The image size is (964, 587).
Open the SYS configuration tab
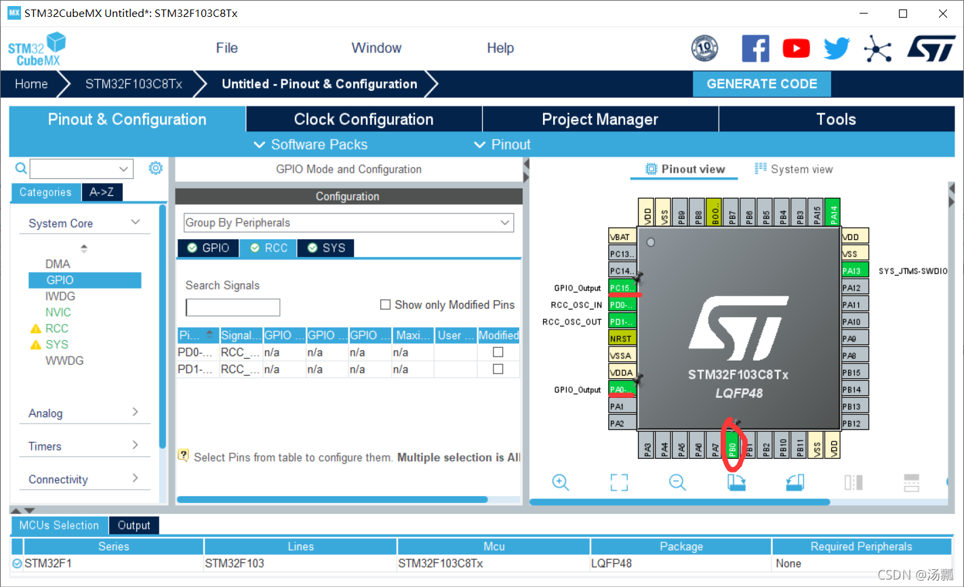point(326,248)
